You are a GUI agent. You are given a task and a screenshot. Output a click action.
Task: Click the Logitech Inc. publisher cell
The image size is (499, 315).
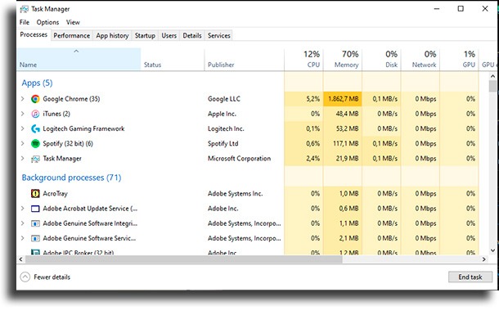pyautogui.click(x=226, y=128)
